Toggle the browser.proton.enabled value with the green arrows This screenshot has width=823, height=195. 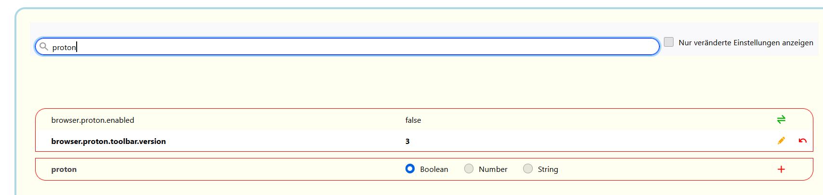tap(781, 119)
